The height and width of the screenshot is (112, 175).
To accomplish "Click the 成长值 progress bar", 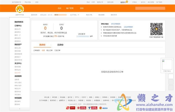I will pos(60,15).
